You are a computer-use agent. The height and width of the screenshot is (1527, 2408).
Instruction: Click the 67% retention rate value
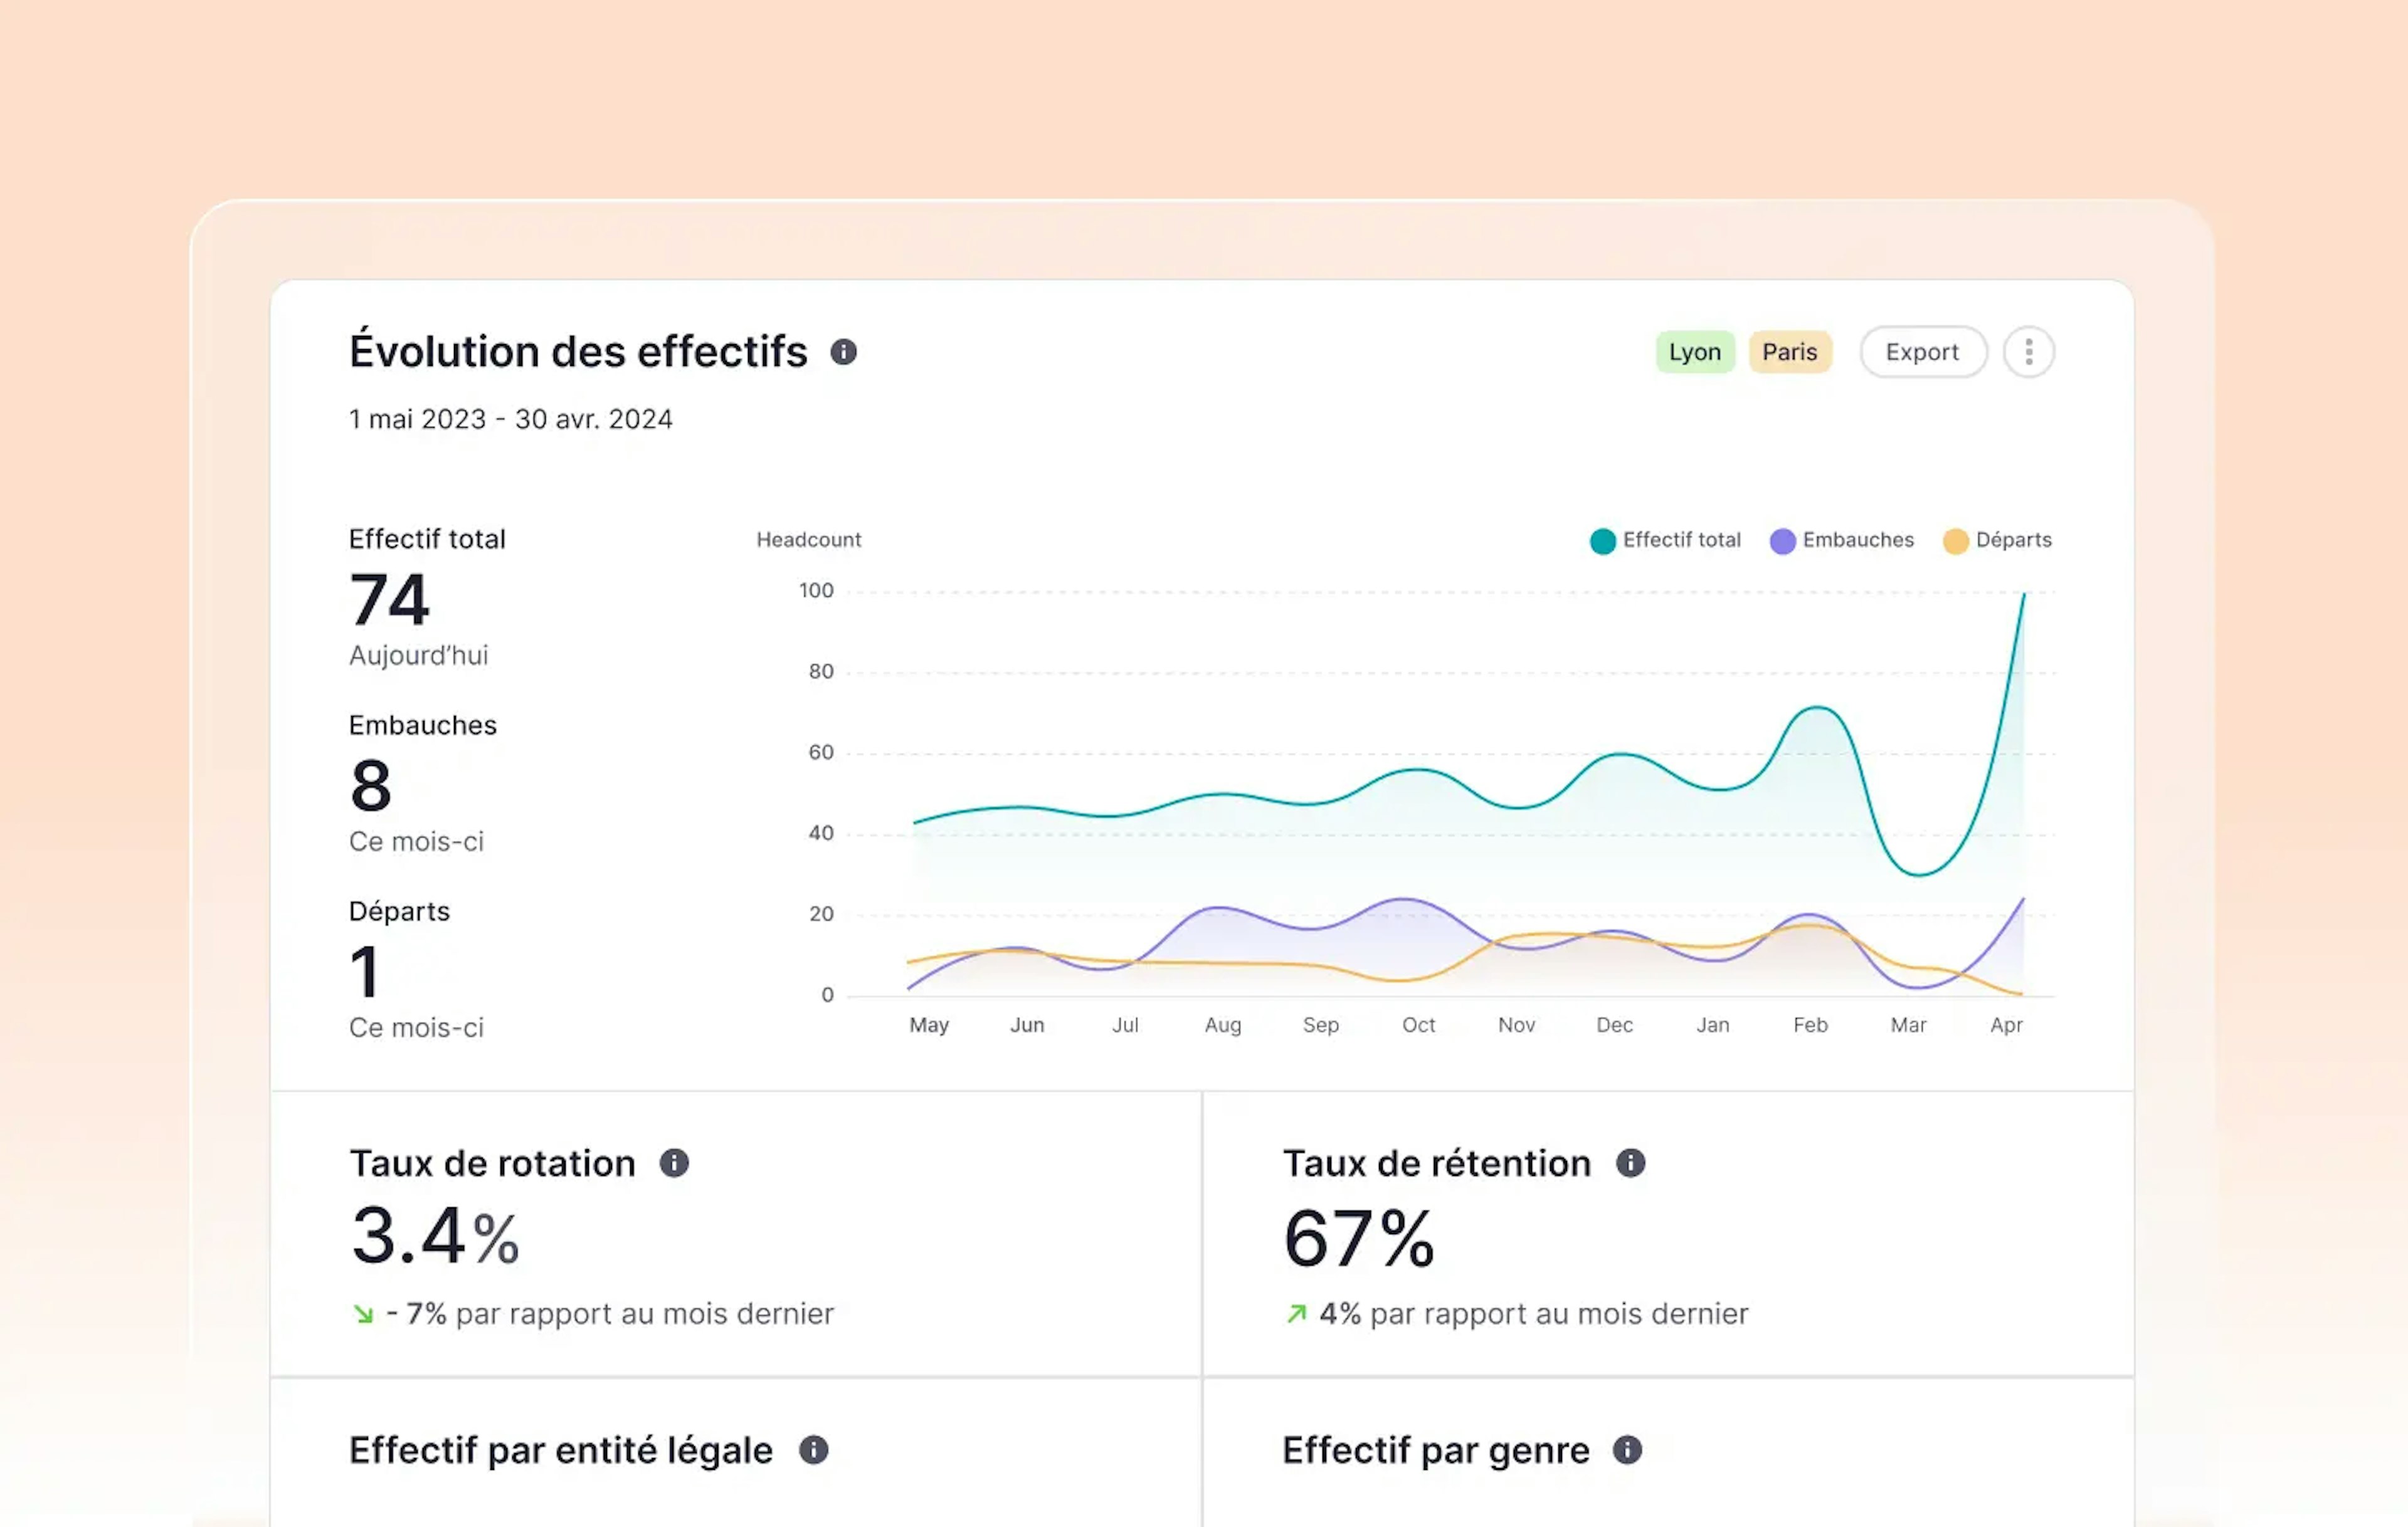1359,1238
